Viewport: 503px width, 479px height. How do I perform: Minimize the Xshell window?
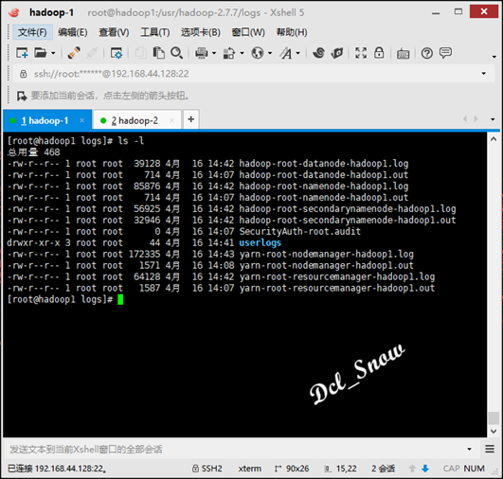[436, 13]
